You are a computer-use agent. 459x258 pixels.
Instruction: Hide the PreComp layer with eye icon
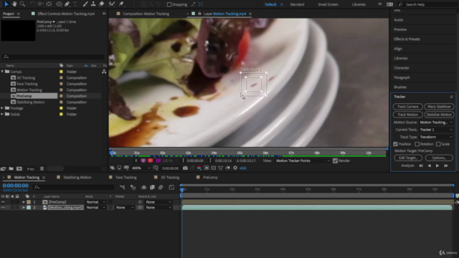(3, 202)
